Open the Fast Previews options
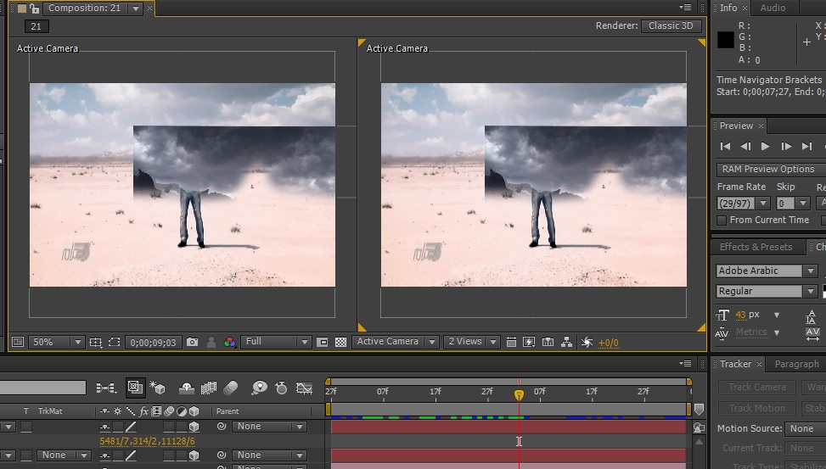 click(x=529, y=342)
